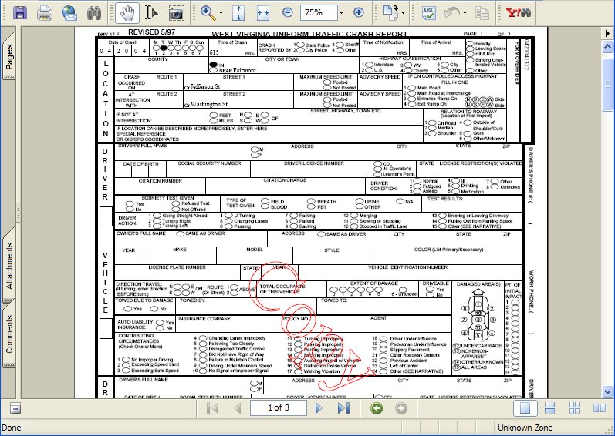Click the '615' time of crash value
Viewport: 615px width, 436px height.
(x=215, y=52)
